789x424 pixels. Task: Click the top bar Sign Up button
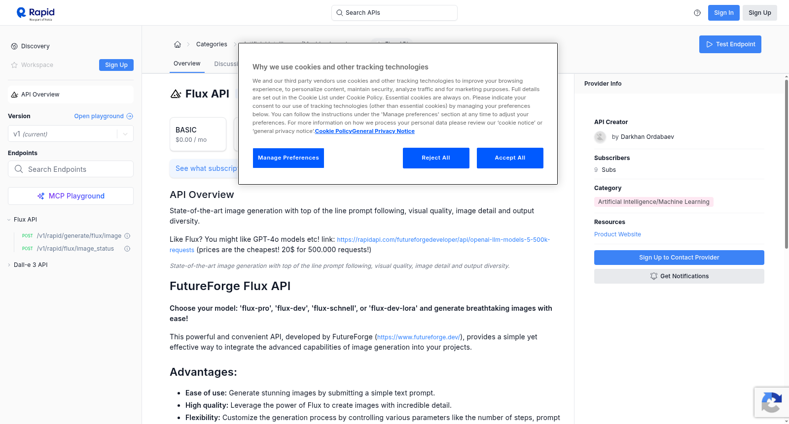click(760, 13)
